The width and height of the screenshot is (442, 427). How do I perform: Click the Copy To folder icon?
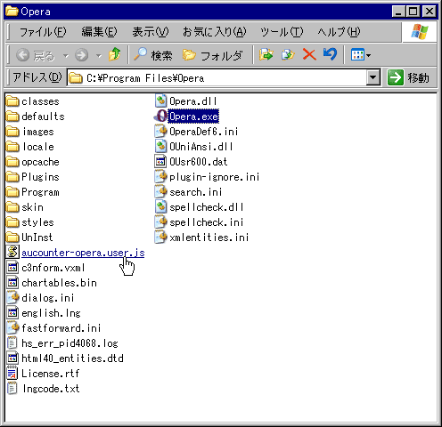(x=288, y=55)
